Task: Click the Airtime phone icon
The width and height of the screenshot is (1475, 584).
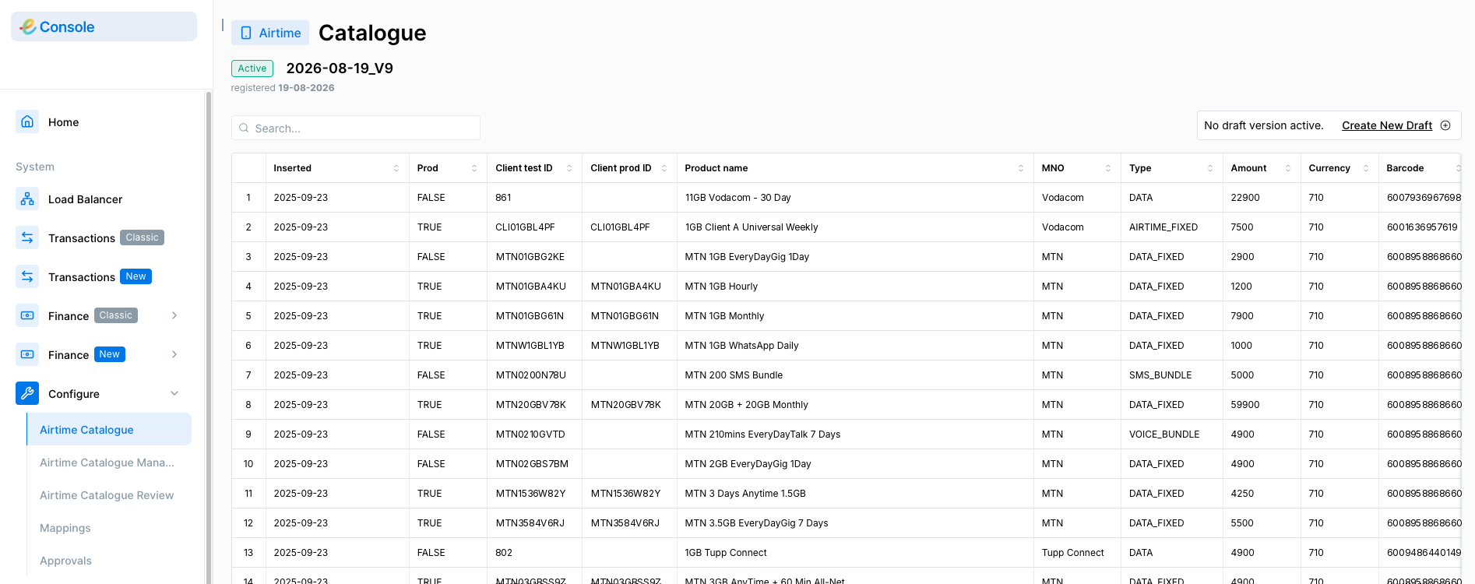Action: coord(246,33)
